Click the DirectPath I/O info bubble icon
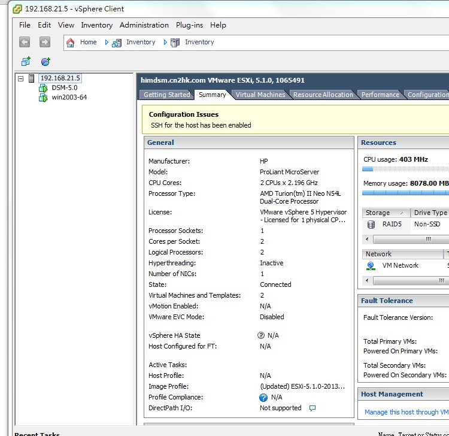This screenshot has height=436, width=449. pyautogui.click(x=313, y=408)
